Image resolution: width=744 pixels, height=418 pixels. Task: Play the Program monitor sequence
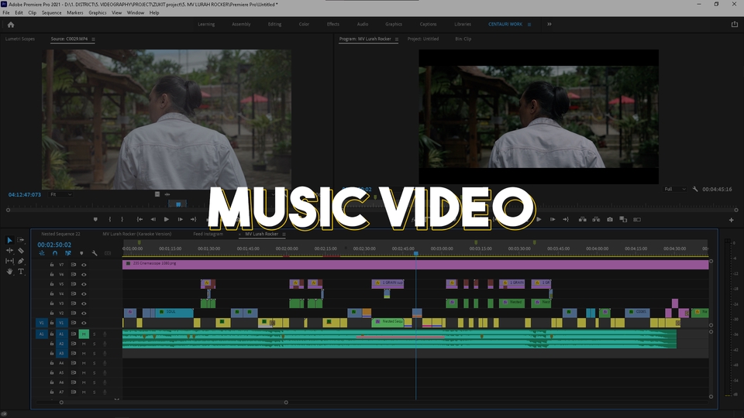(x=539, y=219)
